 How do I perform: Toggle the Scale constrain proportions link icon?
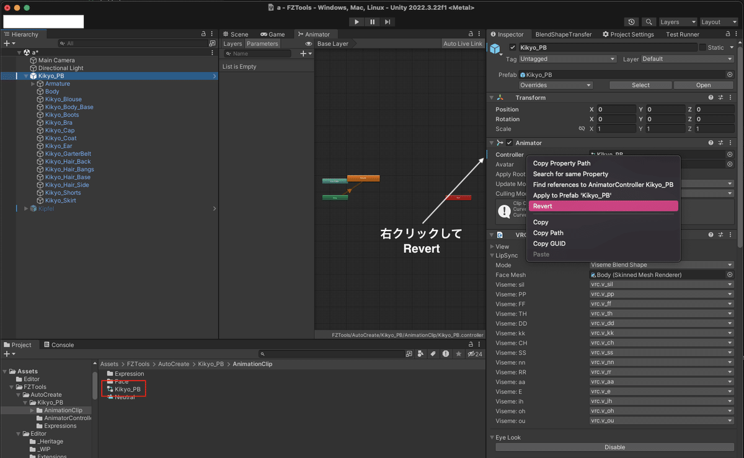point(582,129)
